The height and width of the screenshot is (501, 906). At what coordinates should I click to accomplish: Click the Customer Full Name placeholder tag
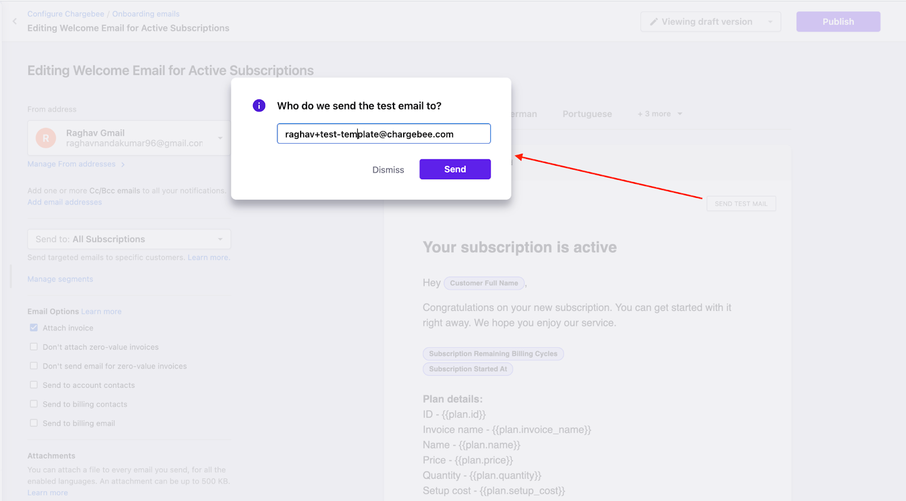point(484,283)
